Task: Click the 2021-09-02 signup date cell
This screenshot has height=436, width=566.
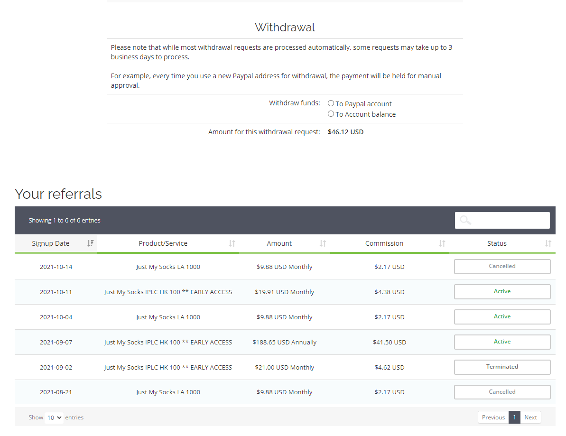Action: click(56, 367)
